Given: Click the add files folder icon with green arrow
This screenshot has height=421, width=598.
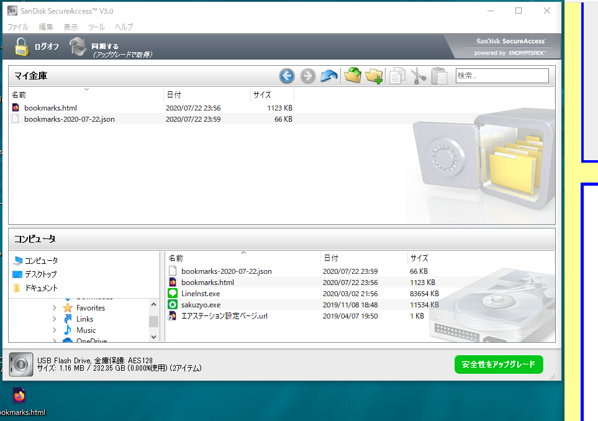Looking at the screenshot, I should [x=353, y=75].
